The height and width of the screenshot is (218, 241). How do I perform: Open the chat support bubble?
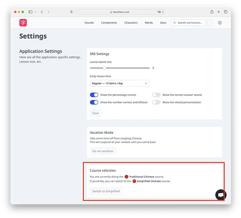pyautogui.click(x=221, y=195)
